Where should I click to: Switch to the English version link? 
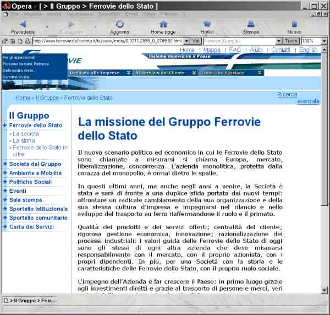coord(309,50)
